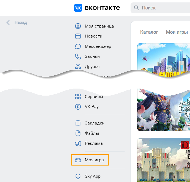
Task: Open the Файлы document icon
Action: coord(78,133)
